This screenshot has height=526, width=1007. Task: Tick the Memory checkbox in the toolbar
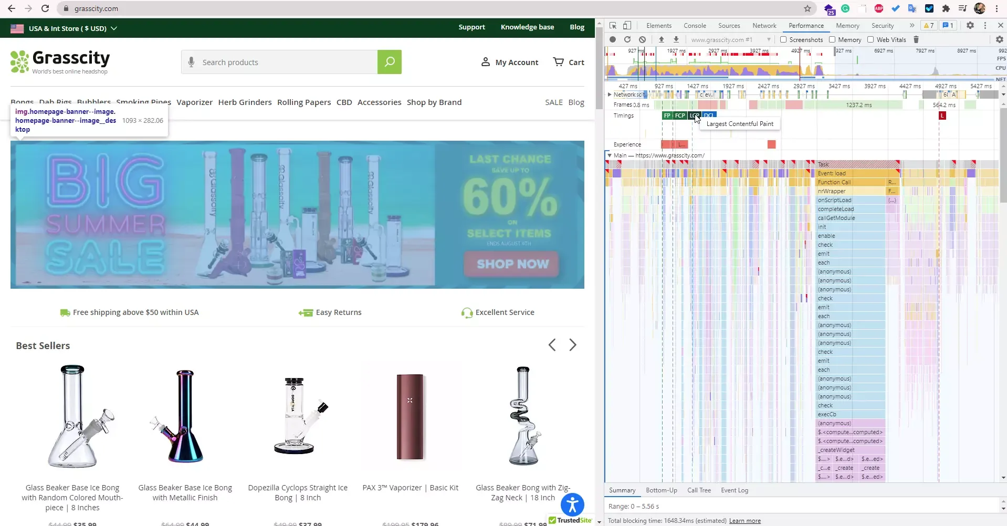[832, 39]
